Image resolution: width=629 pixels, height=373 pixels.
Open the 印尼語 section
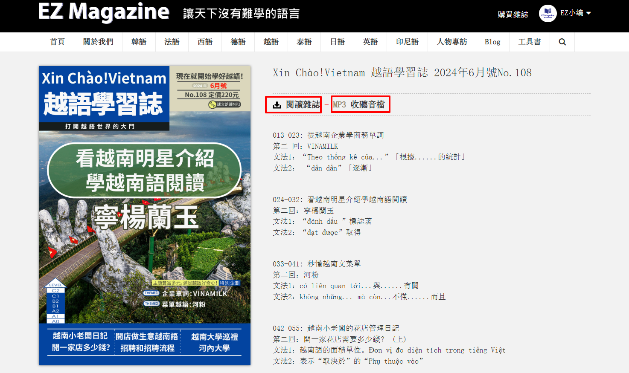coord(407,42)
